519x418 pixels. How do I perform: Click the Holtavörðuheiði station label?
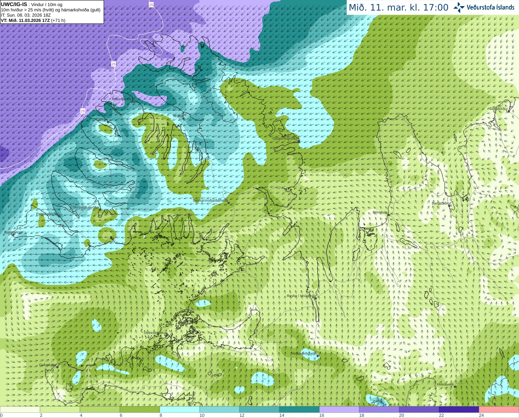[x=304, y=353]
